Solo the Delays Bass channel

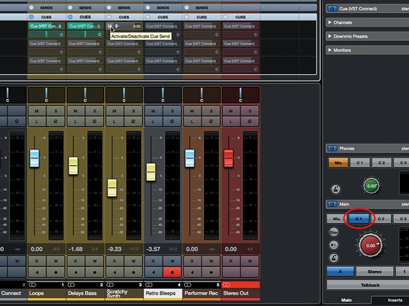click(x=94, y=111)
